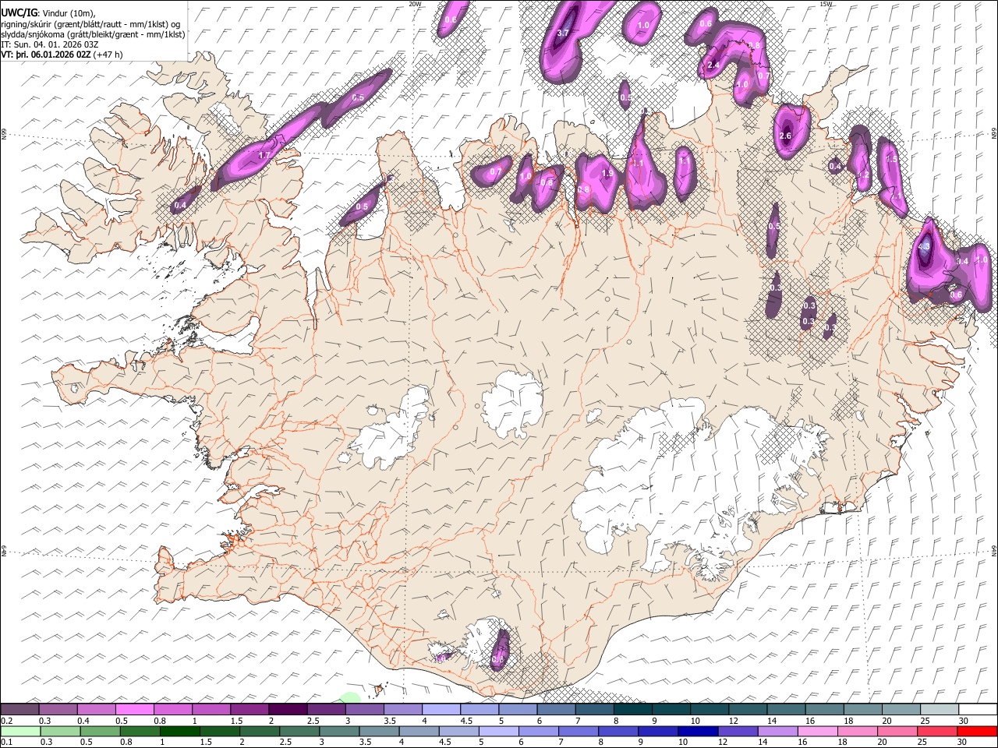Select the deep blue swatch at 10 in the bottom row
This screenshot has height=748, width=998.
(697, 731)
